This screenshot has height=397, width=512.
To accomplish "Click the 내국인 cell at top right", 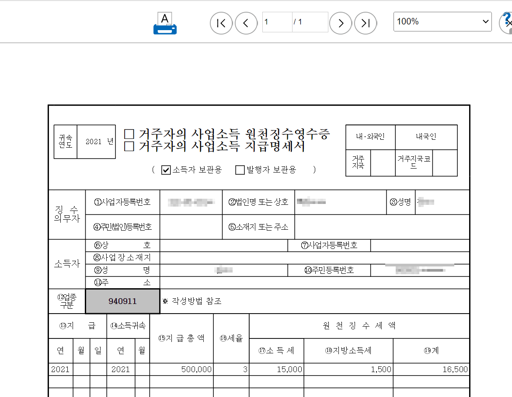I will tap(426, 137).
